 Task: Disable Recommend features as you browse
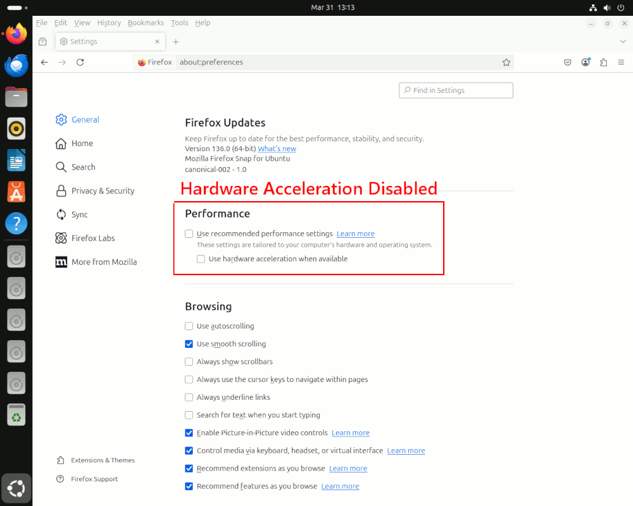[x=189, y=486]
